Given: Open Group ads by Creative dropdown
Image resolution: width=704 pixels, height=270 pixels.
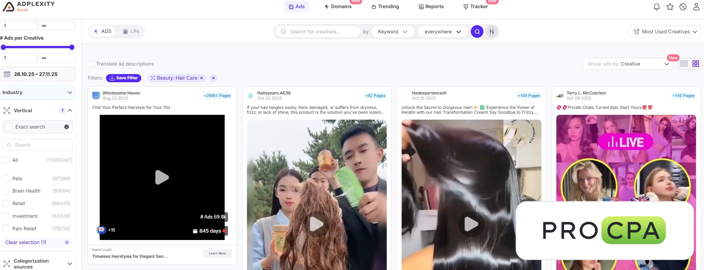Looking at the screenshot, I should point(628,64).
